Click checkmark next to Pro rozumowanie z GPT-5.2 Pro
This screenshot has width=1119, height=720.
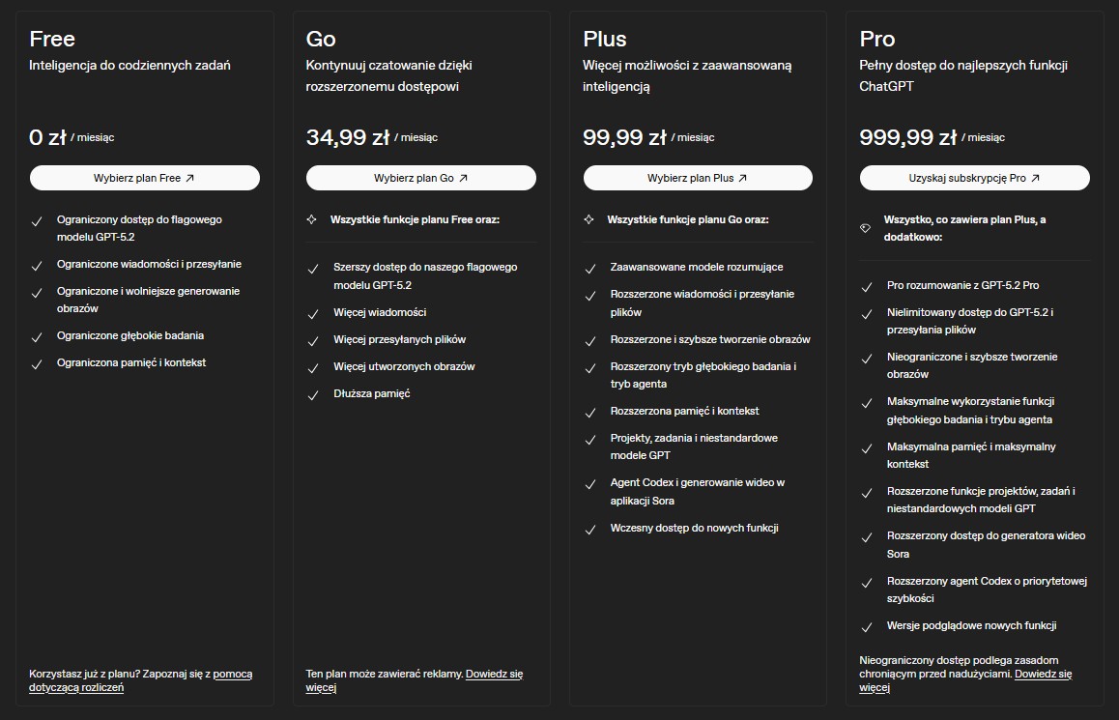867,287
